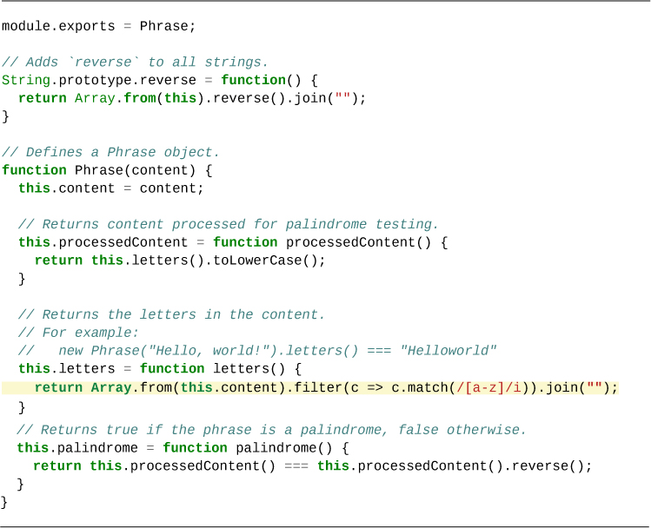This screenshot has width=651, height=528.
Task: Click the /[a-z]/i regular expression
Action: coord(494,387)
